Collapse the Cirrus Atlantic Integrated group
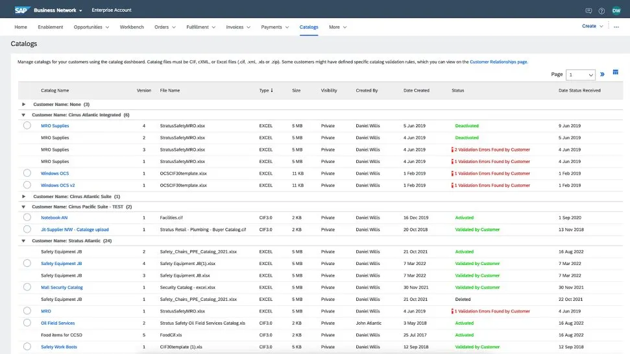Image resolution: width=630 pixels, height=354 pixels. [24, 115]
